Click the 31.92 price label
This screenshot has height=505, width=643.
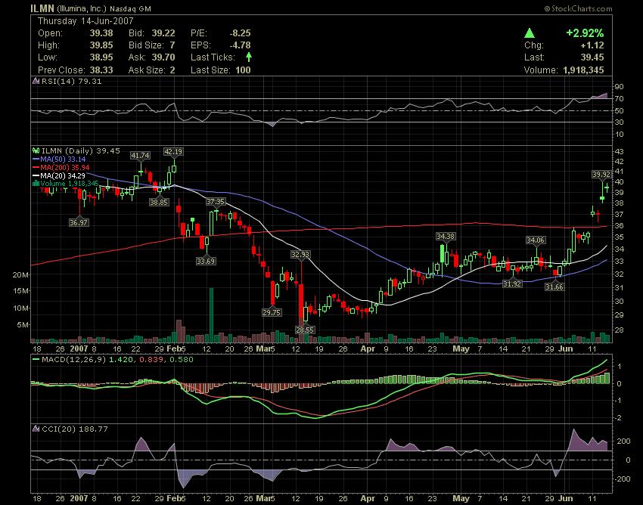coord(512,283)
